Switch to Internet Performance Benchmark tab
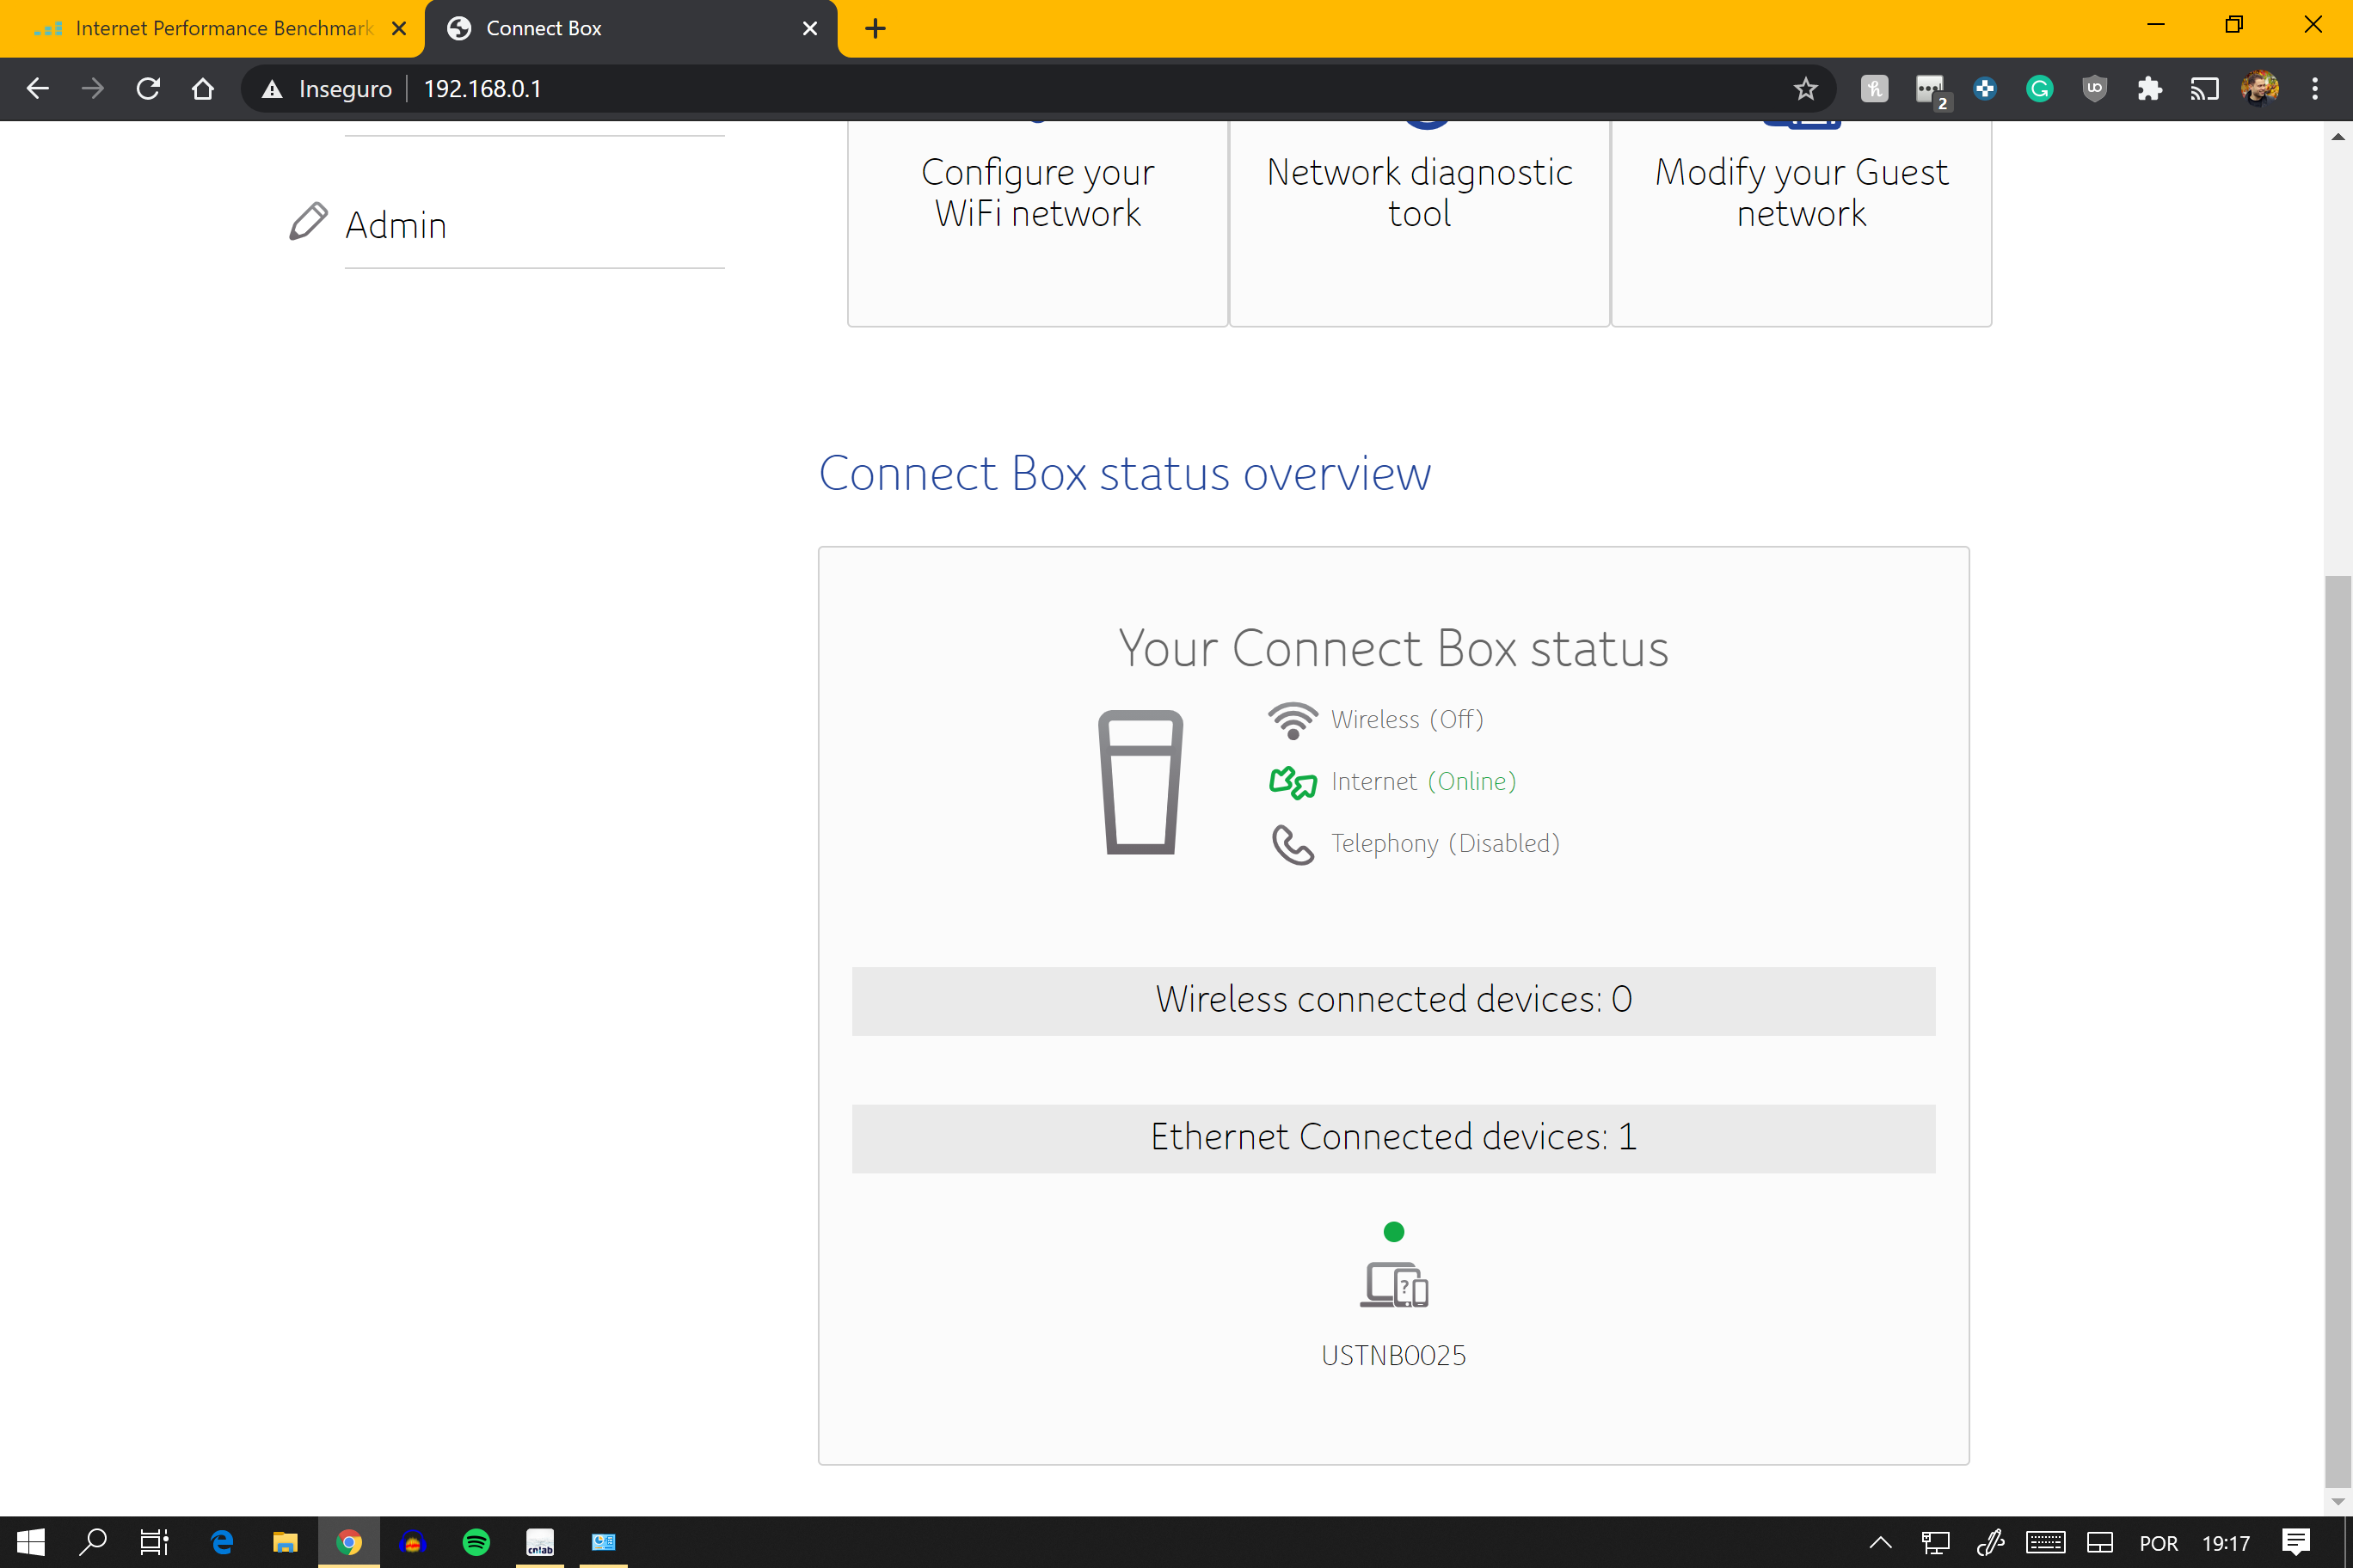This screenshot has height=1568, width=2353. click(x=210, y=28)
